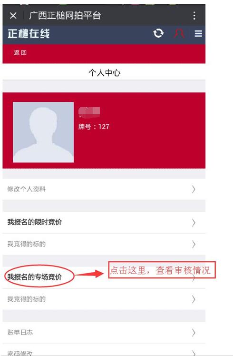Click chevron of second 我竞得的标的 row
The image size is (233, 356).
click(194, 299)
